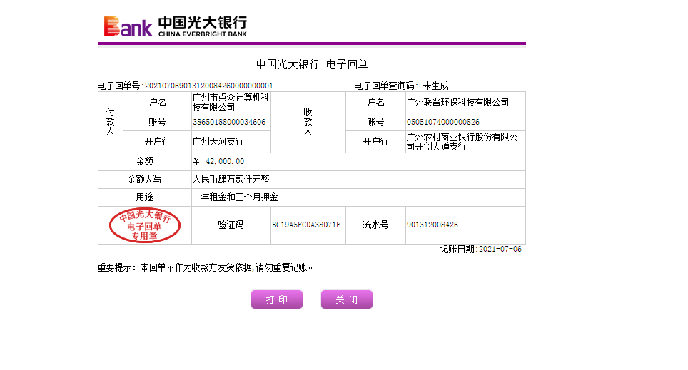This screenshot has width=688, height=370.
Task: Click the posting date 2021-07-06
Action: [x=500, y=250]
